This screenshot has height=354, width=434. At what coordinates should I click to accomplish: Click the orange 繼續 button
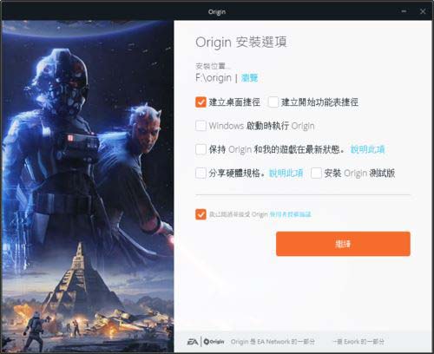click(343, 244)
